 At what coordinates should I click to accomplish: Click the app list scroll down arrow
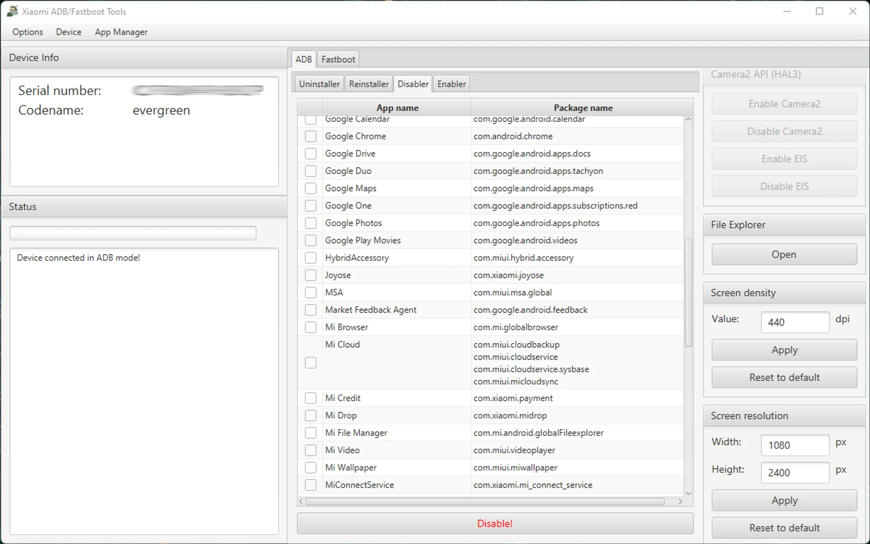click(x=688, y=493)
